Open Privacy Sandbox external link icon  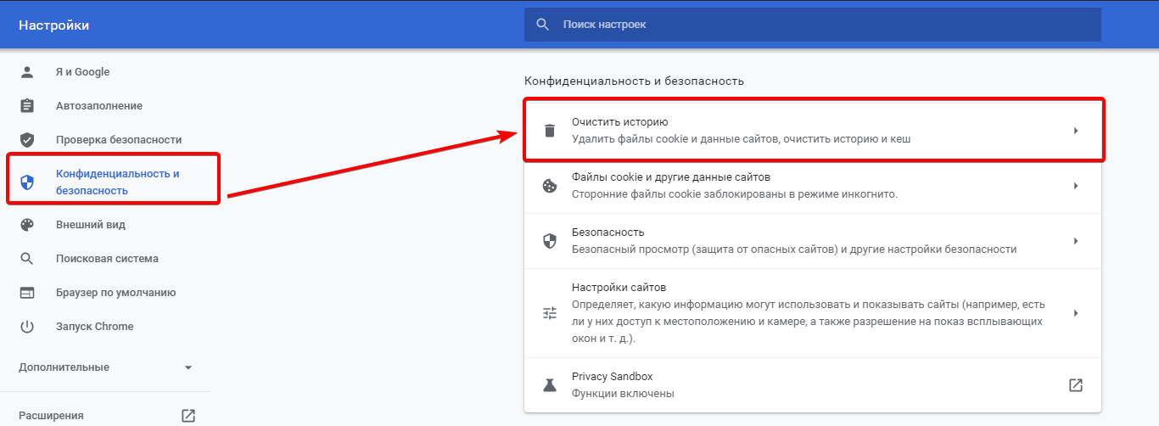[x=1076, y=385]
